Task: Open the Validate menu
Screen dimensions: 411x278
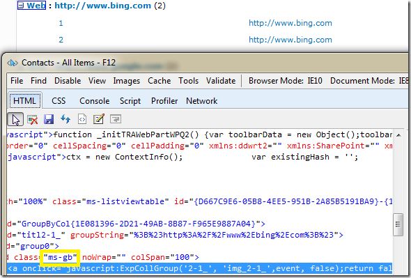Action: pos(221,81)
